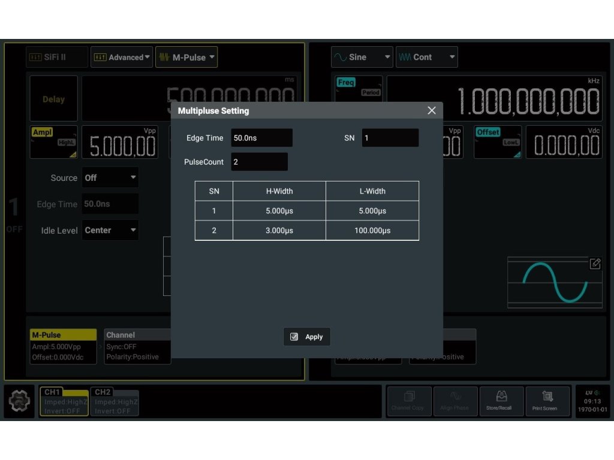The height and width of the screenshot is (460, 614).
Task: Click the PulseCount input field
Action: click(259, 162)
